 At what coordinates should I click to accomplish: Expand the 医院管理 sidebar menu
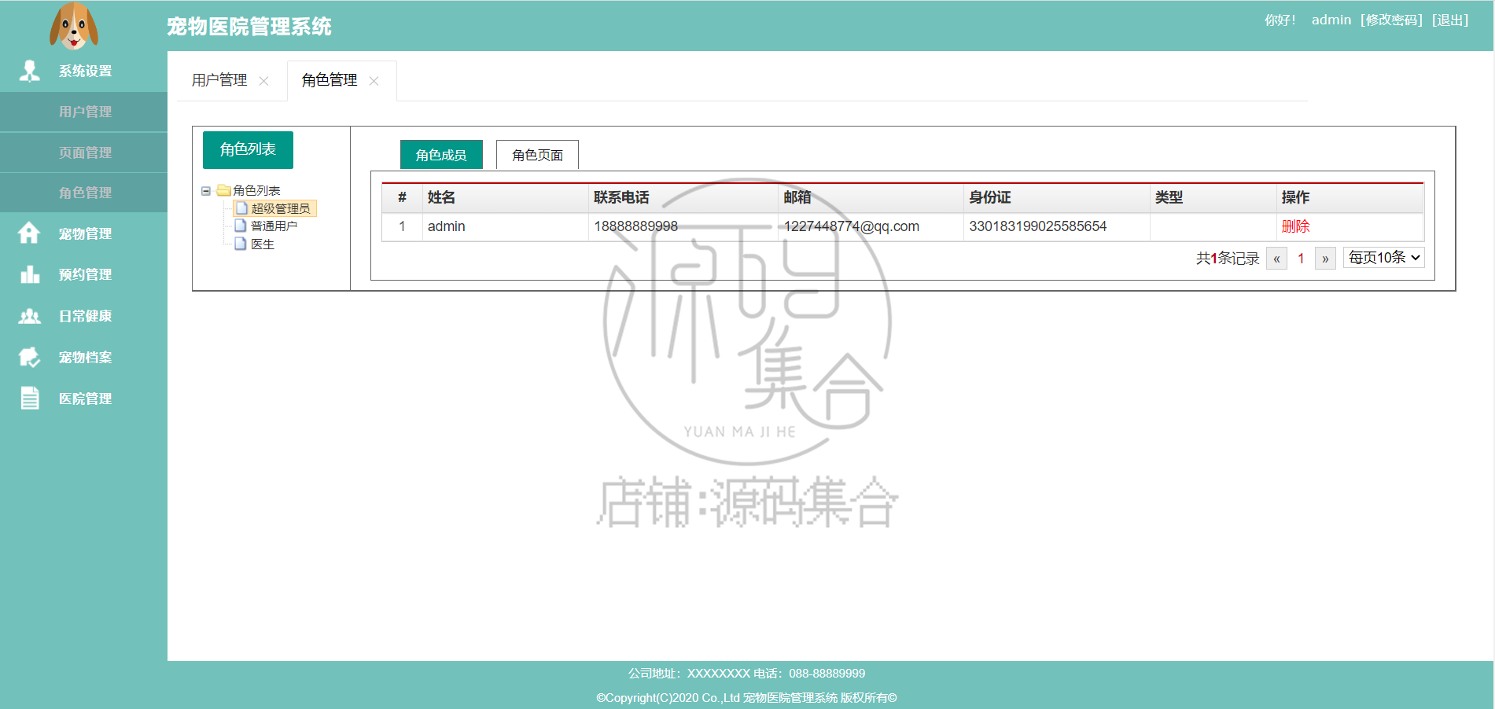[x=83, y=399]
